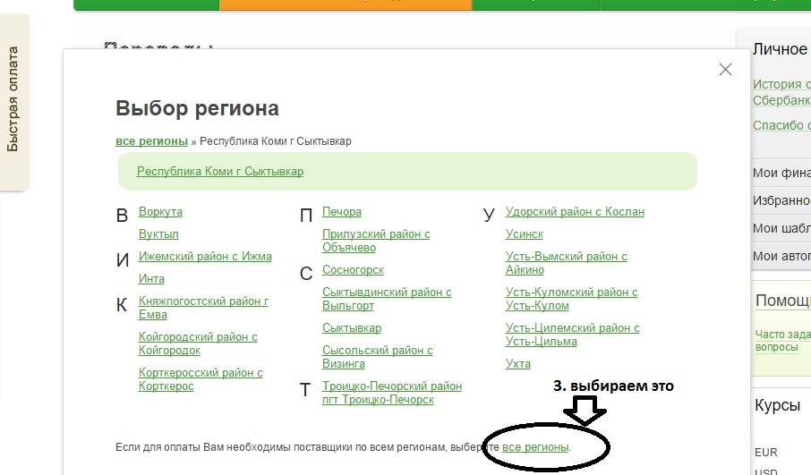
Task: Open the Быстрая оплата side tab
Action: click(13, 101)
